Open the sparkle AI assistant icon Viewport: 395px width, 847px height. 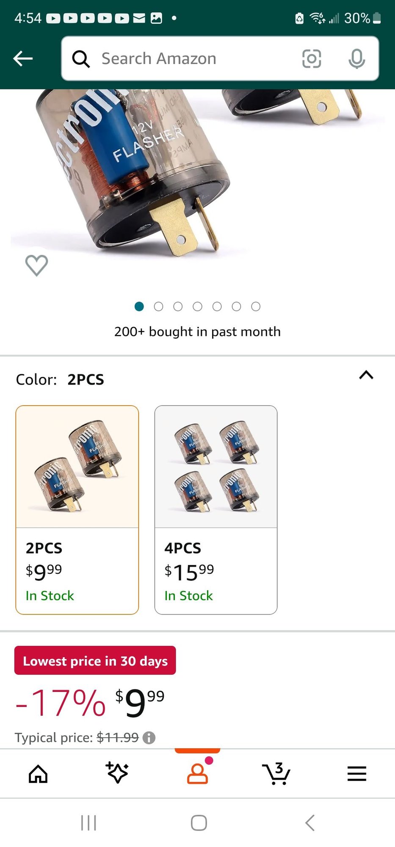coord(117,773)
